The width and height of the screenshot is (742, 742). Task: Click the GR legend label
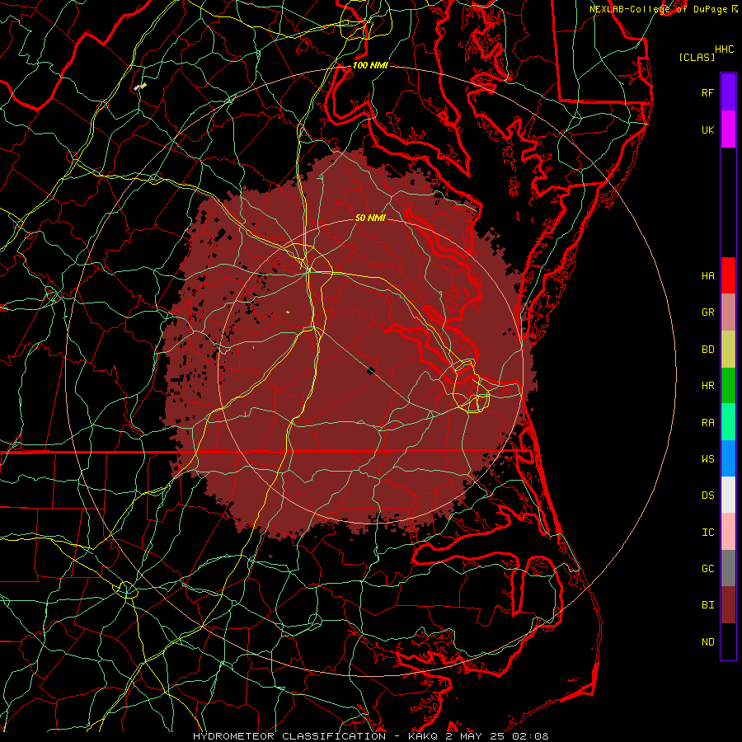click(707, 312)
